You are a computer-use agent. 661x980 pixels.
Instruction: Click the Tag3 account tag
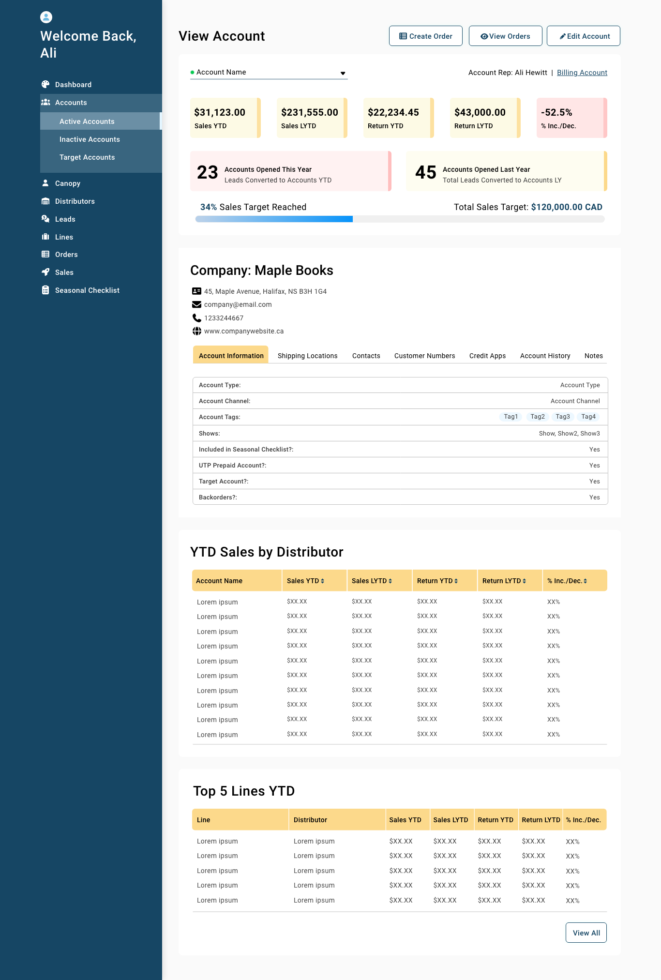(x=563, y=417)
